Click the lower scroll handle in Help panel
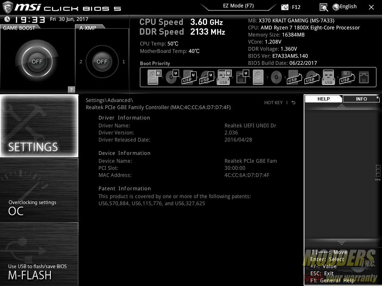Screen dimensions: 382x286 (342, 243)
